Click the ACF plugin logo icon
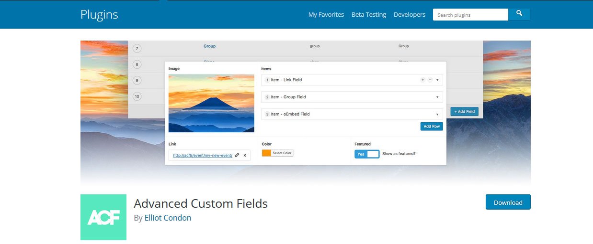 (103, 217)
